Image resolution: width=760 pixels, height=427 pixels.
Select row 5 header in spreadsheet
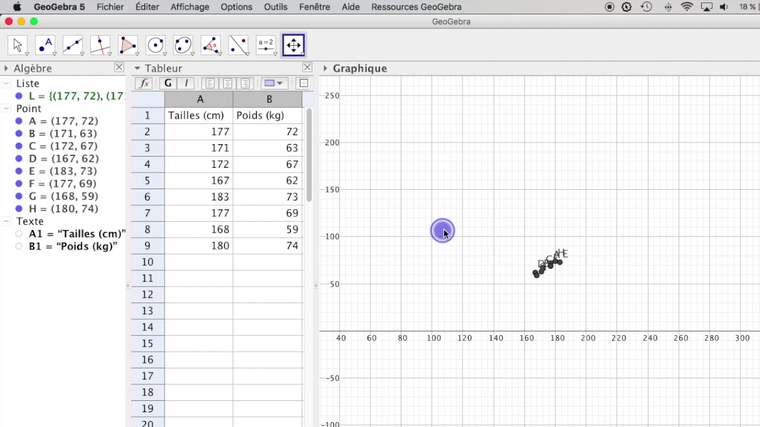pos(148,180)
